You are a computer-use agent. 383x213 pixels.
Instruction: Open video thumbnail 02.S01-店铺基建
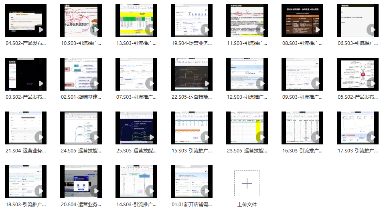point(81,74)
